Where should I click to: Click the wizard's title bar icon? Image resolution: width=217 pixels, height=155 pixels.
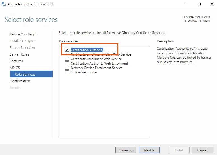(3, 4)
